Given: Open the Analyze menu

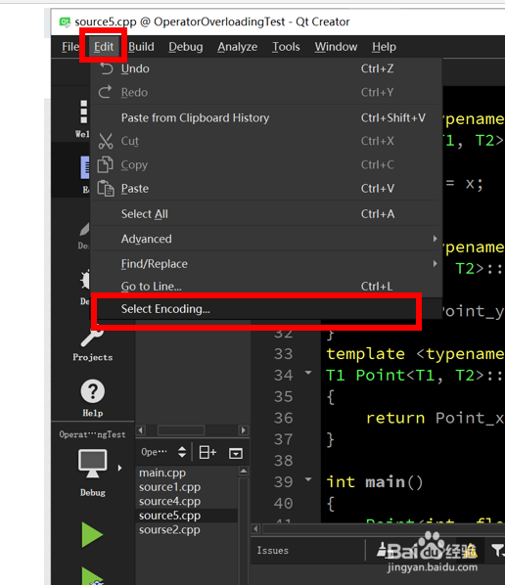Looking at the screenshot, I should pos(238,47).
